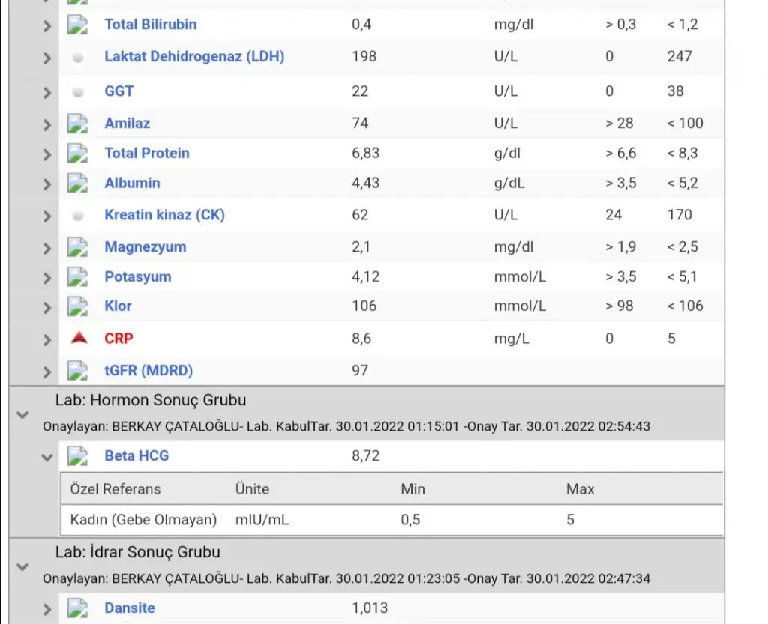The height and width of the screenshot is (624, 768).
Task: Click the red CRP high-value warning triangle
Action: (79, 339)
